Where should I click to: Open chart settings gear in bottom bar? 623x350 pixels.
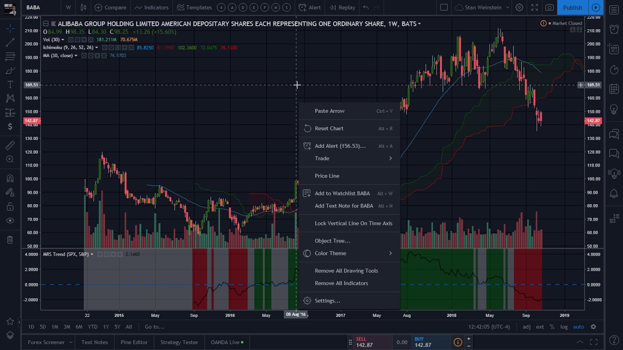(593, 327)
